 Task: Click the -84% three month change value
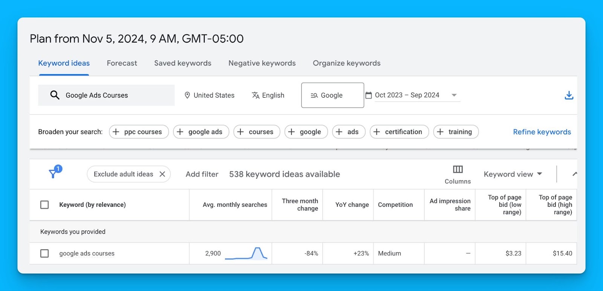[x=311, y=253]
